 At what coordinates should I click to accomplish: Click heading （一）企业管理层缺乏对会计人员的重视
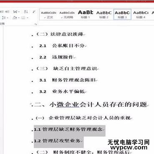pos(83,118)
